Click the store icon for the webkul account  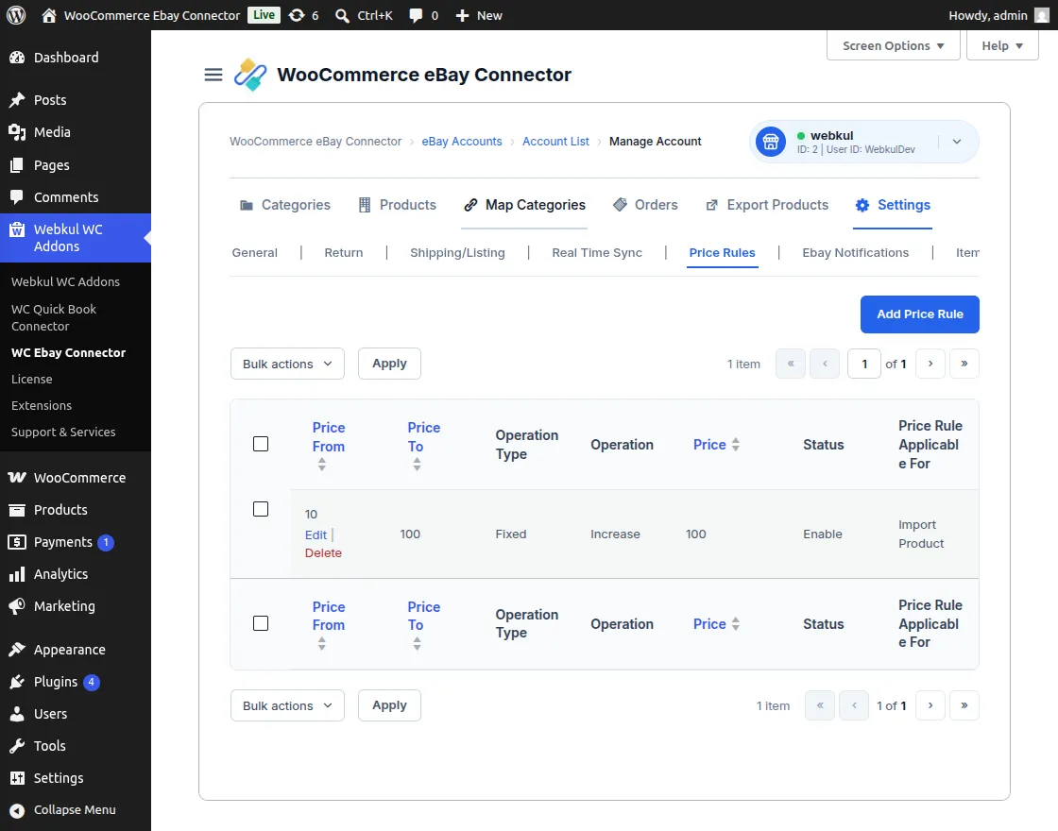[x=771, y=142]
